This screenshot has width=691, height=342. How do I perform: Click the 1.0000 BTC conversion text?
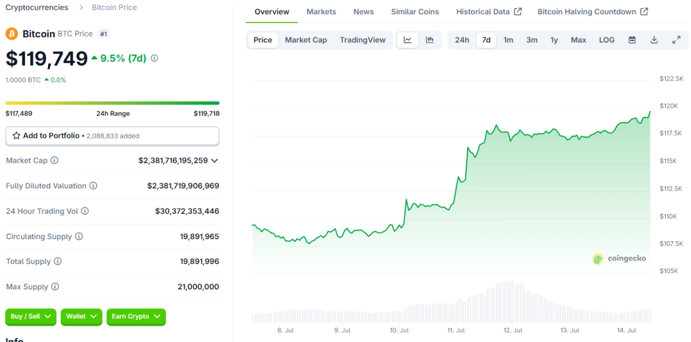[x=23, y=80]
